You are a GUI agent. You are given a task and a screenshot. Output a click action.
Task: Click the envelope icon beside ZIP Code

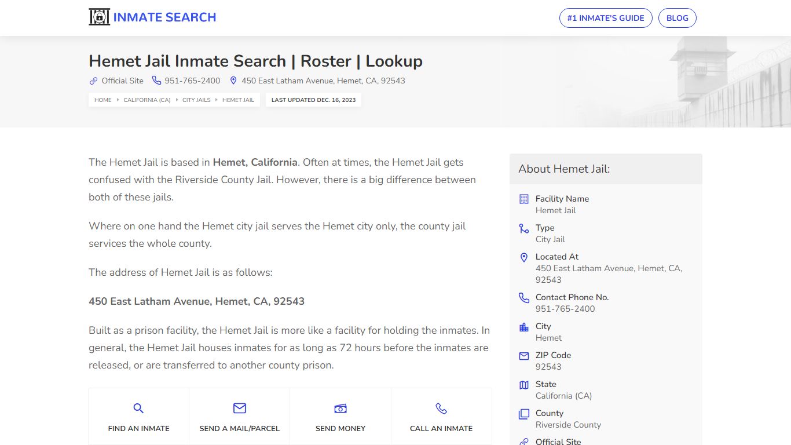click(524, 356)
